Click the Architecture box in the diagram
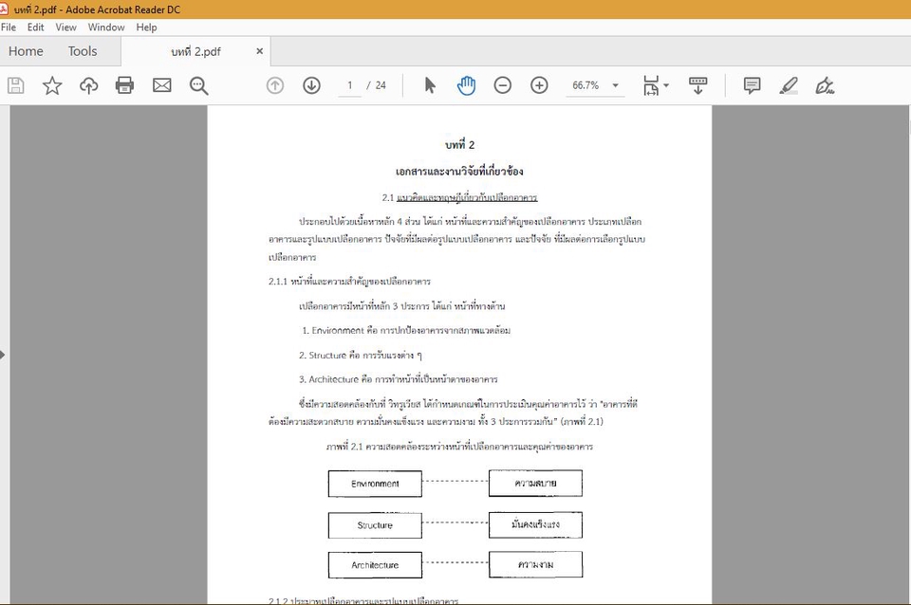Screen dimensions: 911x605 pos(375,565)
